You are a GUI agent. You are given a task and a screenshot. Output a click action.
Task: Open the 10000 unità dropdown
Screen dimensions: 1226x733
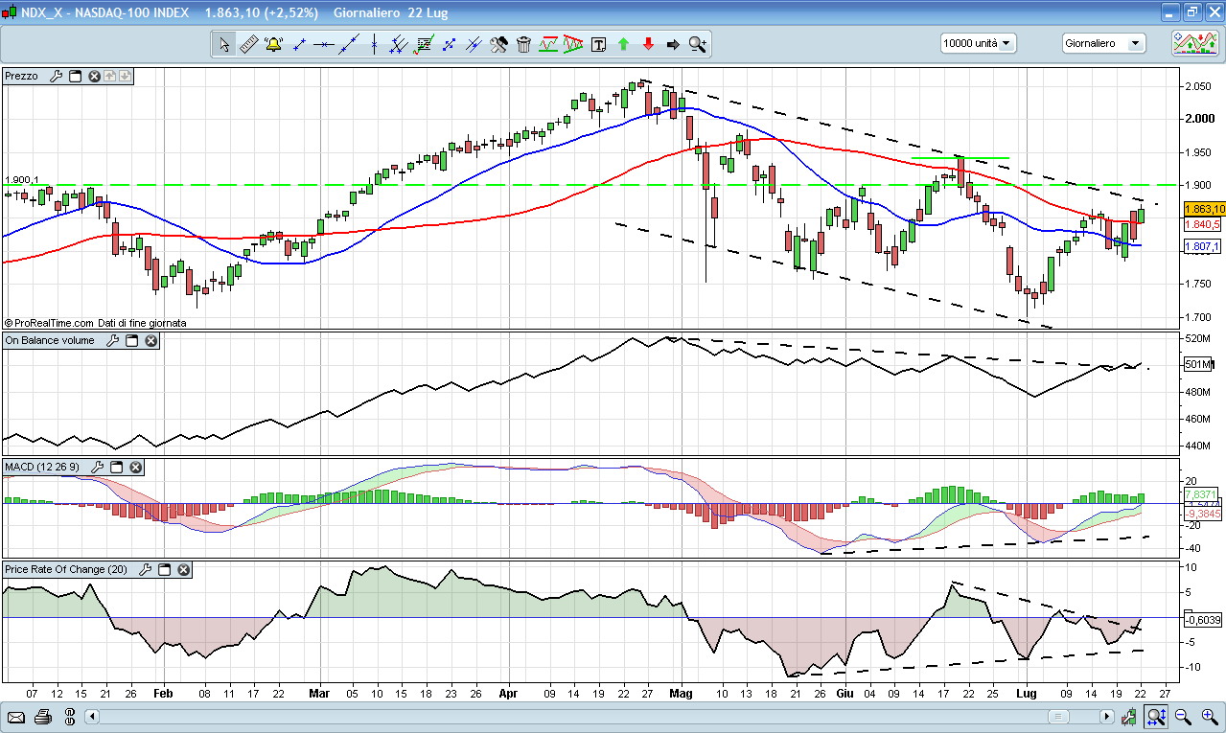(x=978, y=43)
